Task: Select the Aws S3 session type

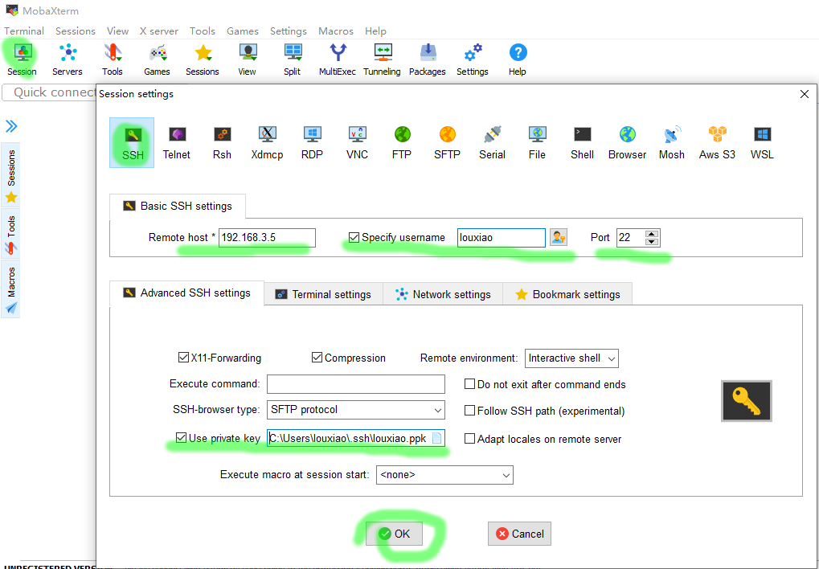Action: pos(717,142)
